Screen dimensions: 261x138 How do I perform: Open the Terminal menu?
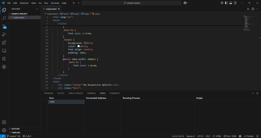pyautogui.click(x=54, y=3)
